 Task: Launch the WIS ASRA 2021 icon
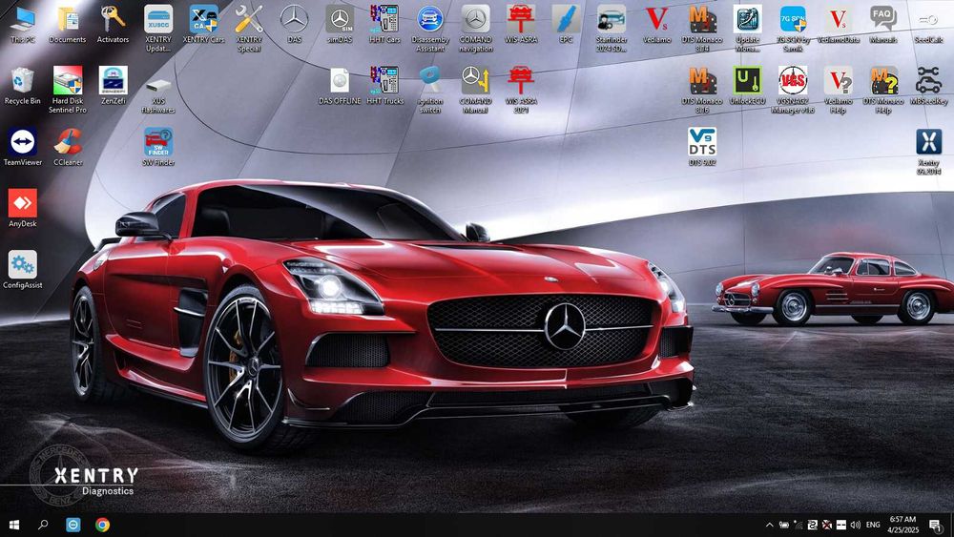pos(521,90)
